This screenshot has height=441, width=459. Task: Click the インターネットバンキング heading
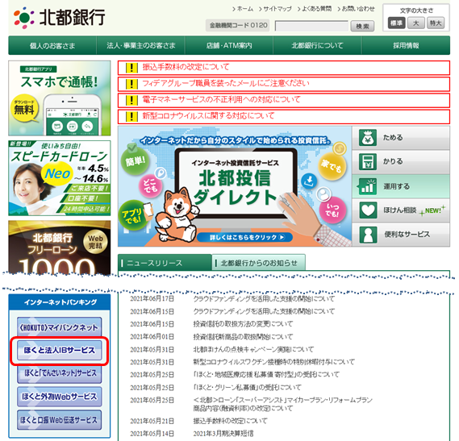coord(60,302)
